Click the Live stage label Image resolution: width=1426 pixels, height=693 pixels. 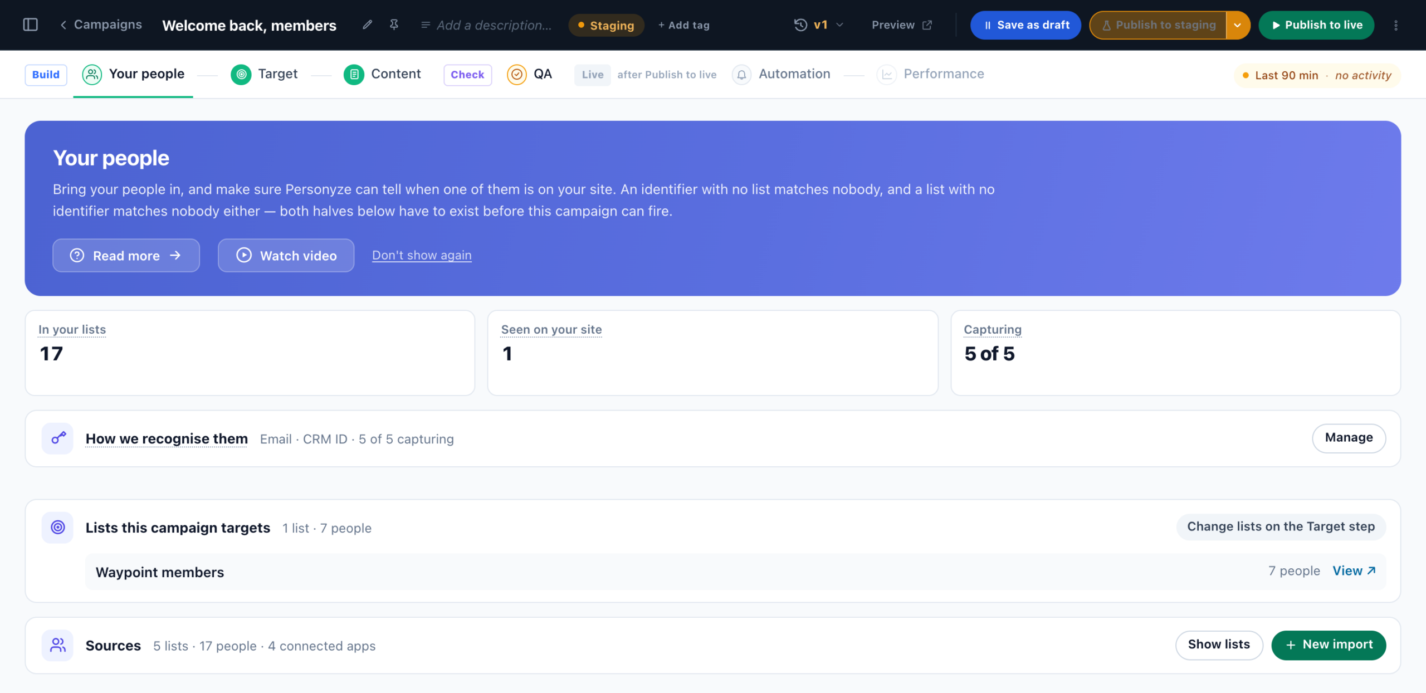(593, 75)
